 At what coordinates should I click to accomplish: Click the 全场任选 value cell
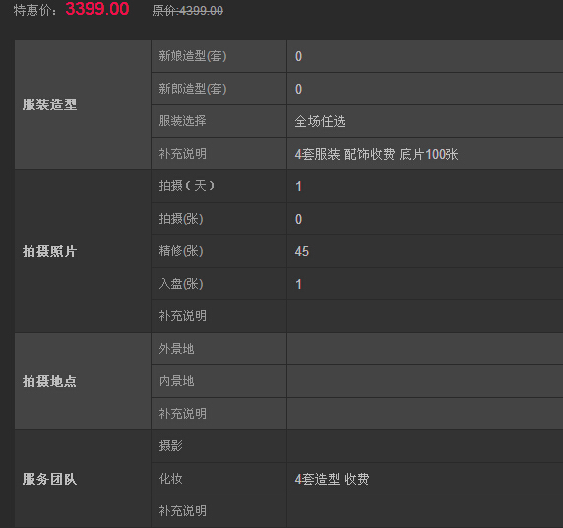coord(425,121)
